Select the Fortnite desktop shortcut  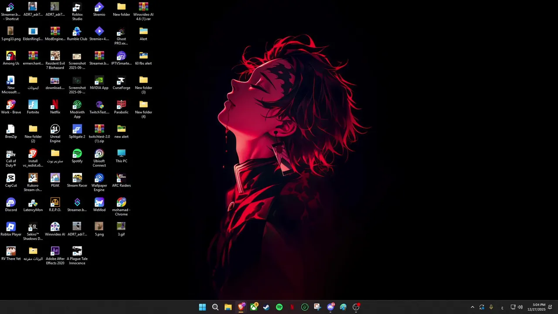click(33, 107)
